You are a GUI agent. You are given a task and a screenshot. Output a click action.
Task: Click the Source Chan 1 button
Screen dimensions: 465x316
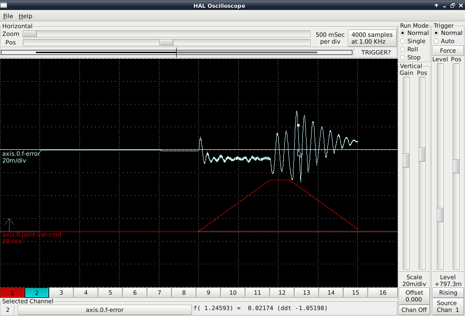coord(448,306)
